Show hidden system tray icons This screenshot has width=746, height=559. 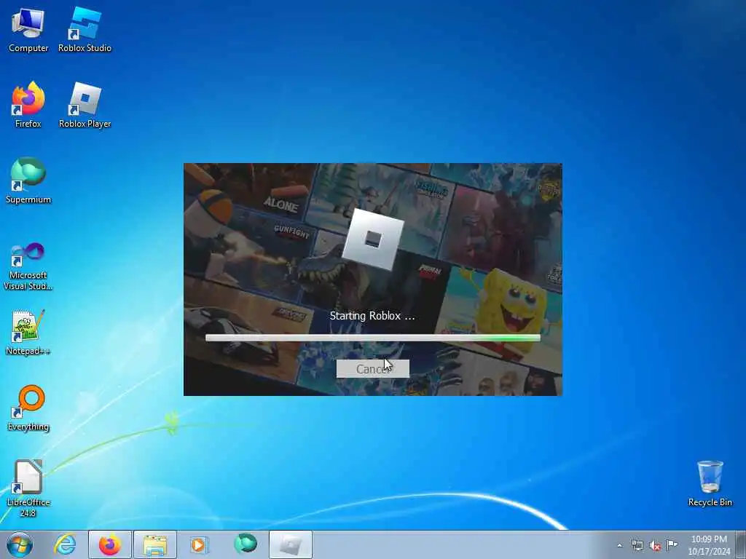(x=619, y=545)
